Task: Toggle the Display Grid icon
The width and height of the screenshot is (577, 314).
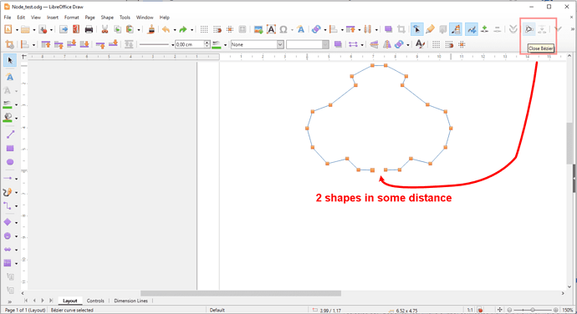Action: coord(204,29)
